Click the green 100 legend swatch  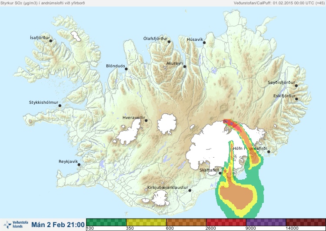[106, 222]
